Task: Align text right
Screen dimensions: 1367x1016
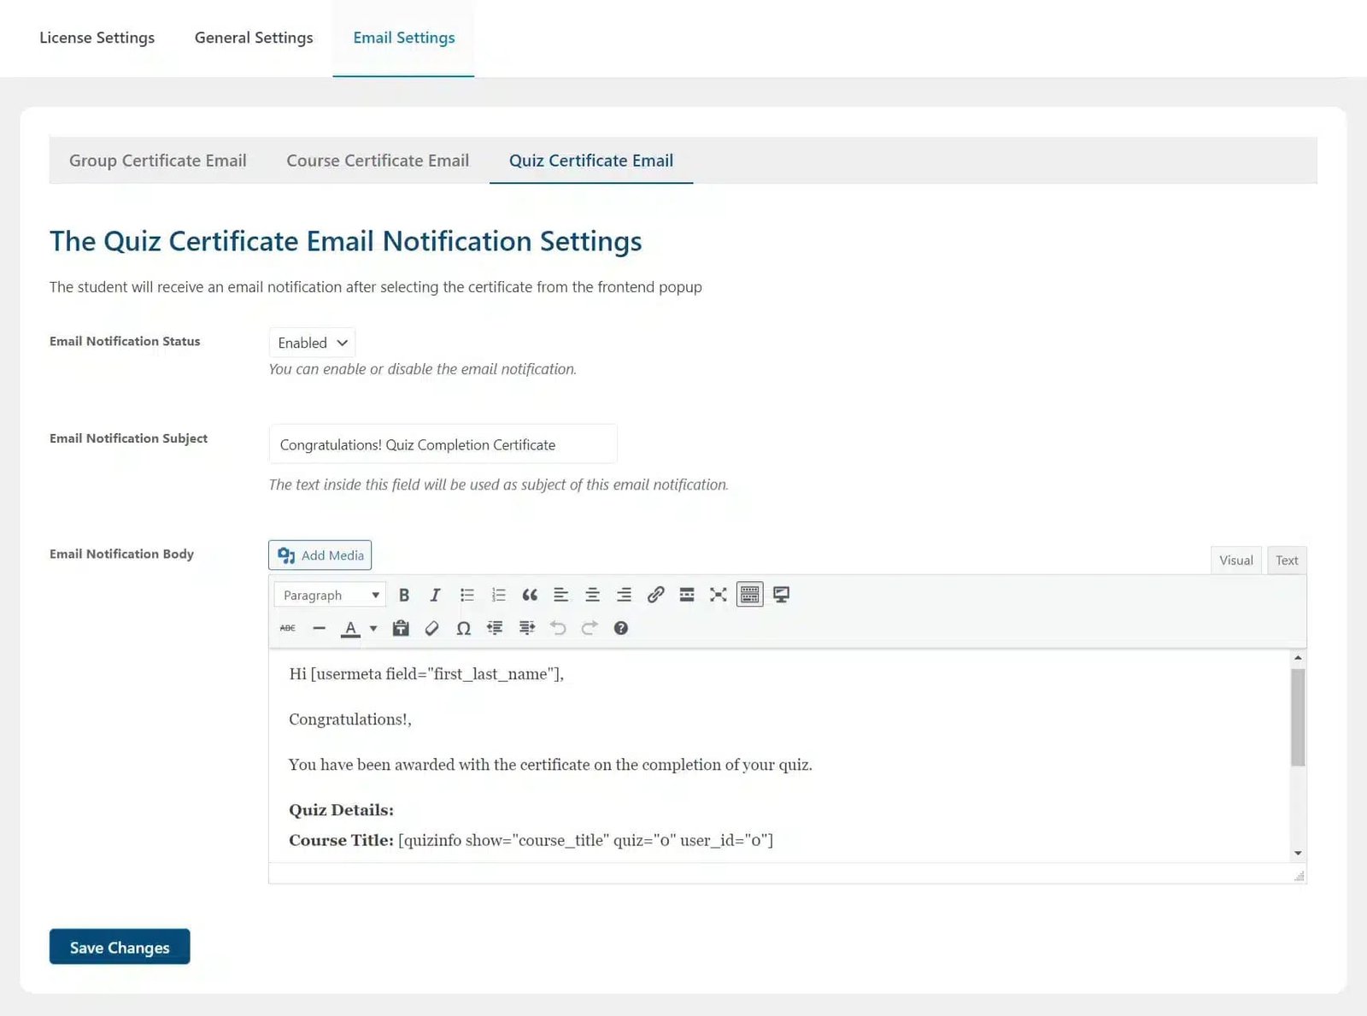Action: pyautogui.click(x=624, y=595)
